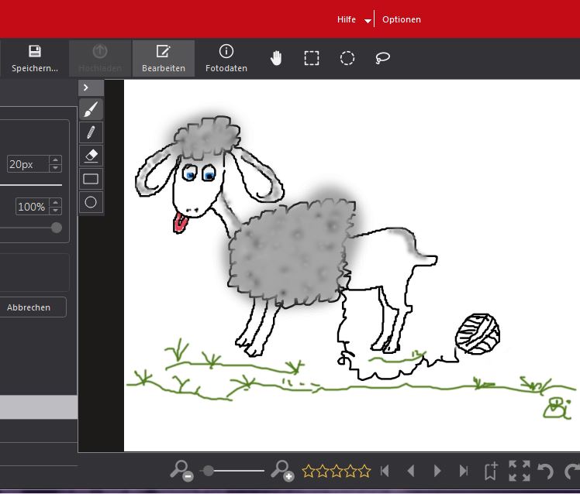Activate the Hand pan tool
The width and height of the screenshot is (580, 494).
click(276, 58)
